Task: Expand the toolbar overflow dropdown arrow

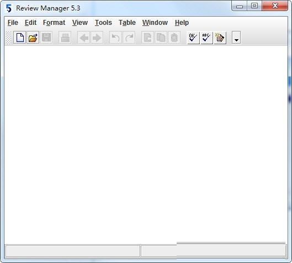Action: 236,38
